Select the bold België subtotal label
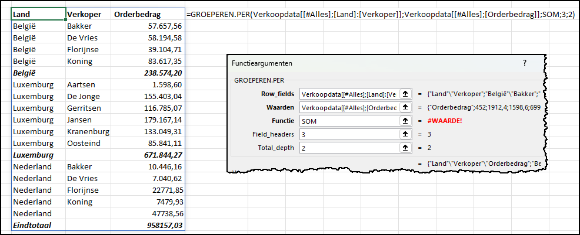 pos(39,73)
